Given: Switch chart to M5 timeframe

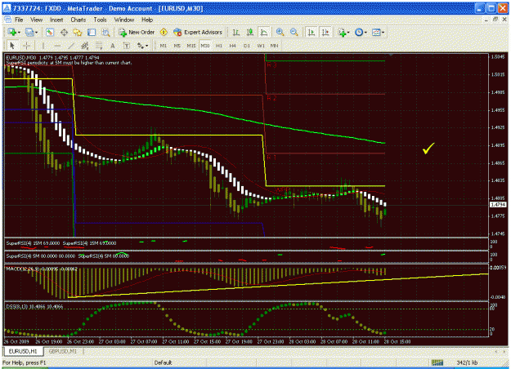Looking at the screenshot, I should pyautogui.click(x=177, y=46).
